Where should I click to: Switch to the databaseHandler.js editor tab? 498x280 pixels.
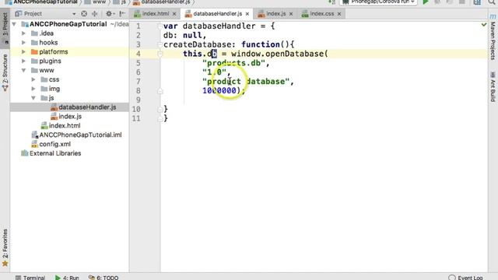point(218,14)
